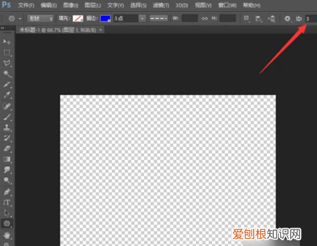Open the blue stroke color swatch
Image resolution: width=317 pixels, height=246 pixels.
point(105,18)
